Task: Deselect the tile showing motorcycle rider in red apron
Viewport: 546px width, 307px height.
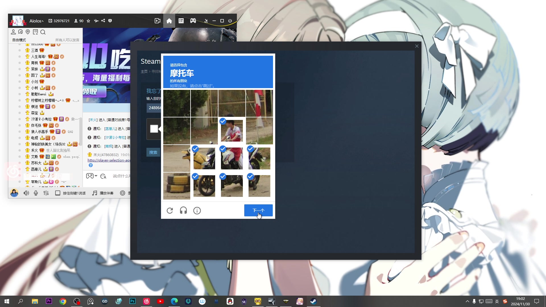Action: pos(232,158)
